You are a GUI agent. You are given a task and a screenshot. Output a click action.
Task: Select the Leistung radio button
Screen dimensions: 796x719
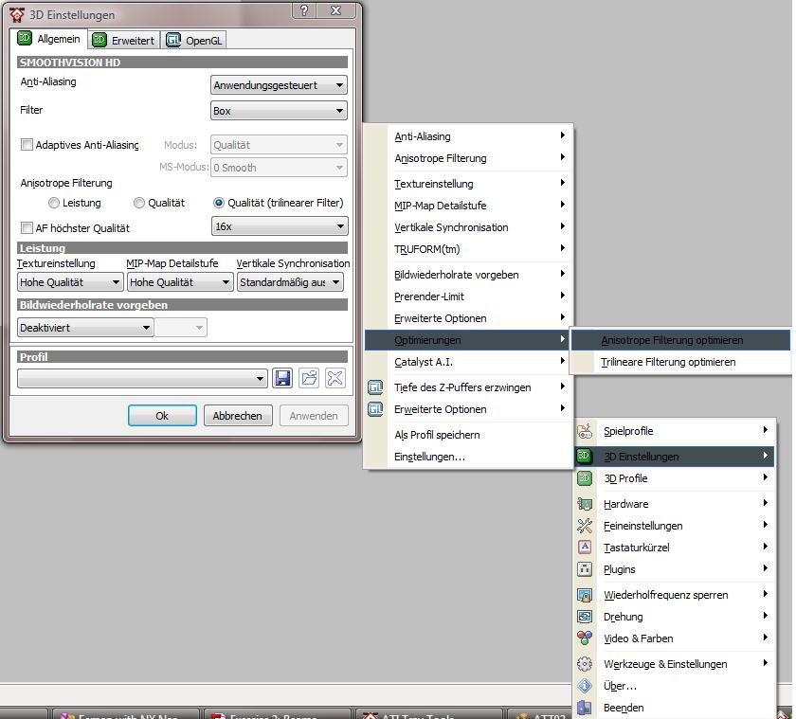coord(54,203)
